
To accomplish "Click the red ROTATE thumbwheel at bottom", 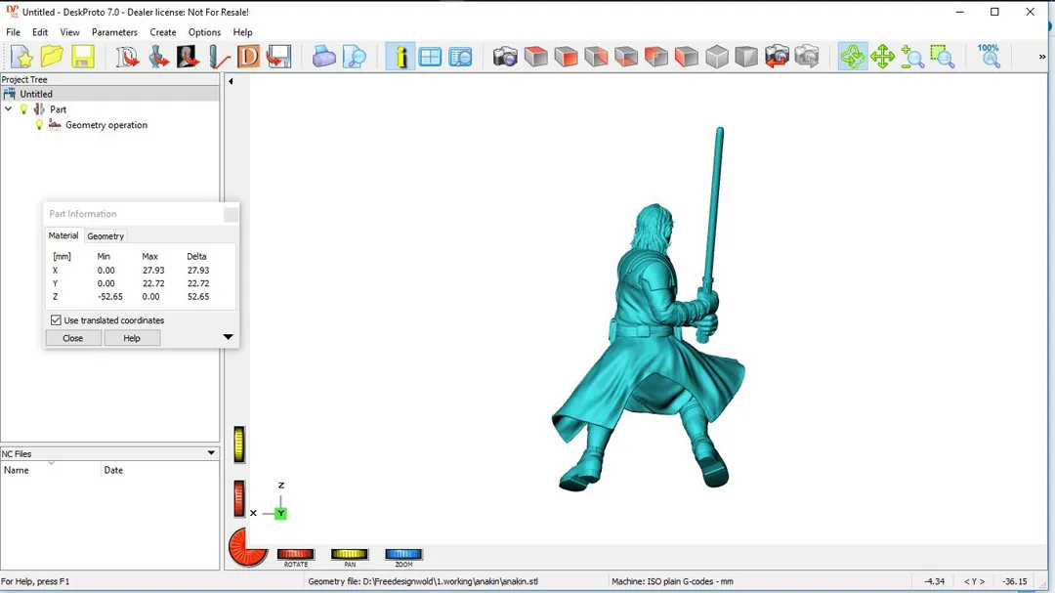I will pos(295,554).
